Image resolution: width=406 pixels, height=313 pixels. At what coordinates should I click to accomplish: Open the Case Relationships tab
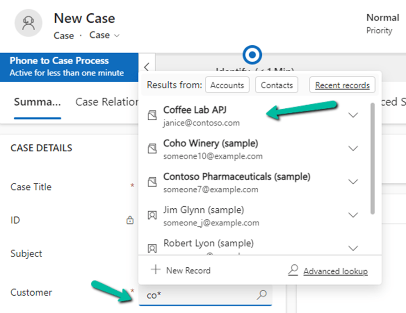(107, 102)
